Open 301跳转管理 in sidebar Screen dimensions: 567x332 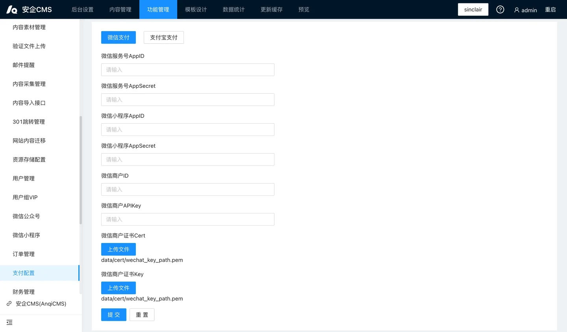point(39,122)
